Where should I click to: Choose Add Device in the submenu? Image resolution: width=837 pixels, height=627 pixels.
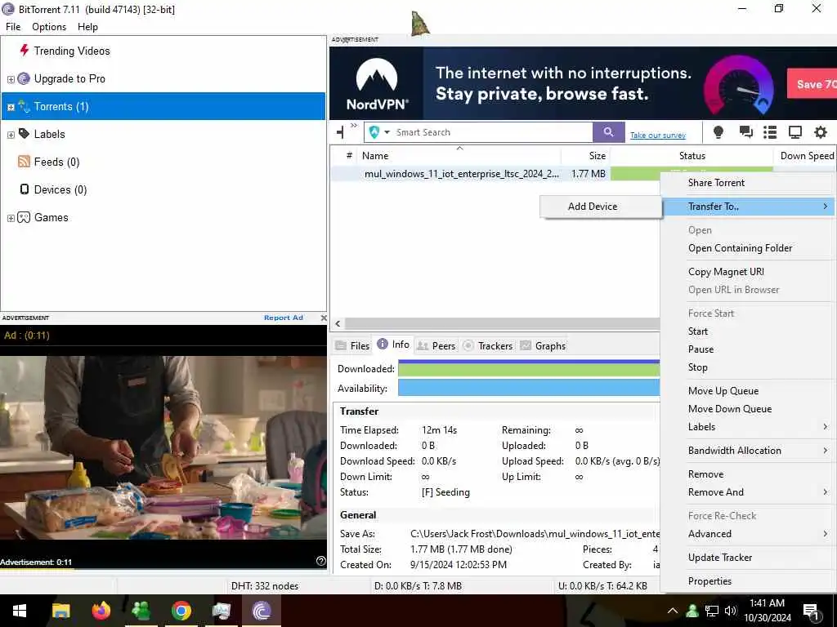click(601, 207)
